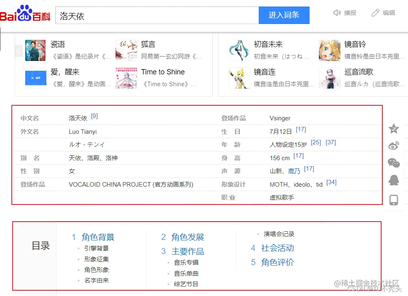
Task: Click the star collect icon on the sidebar
Action: (393, 128)
